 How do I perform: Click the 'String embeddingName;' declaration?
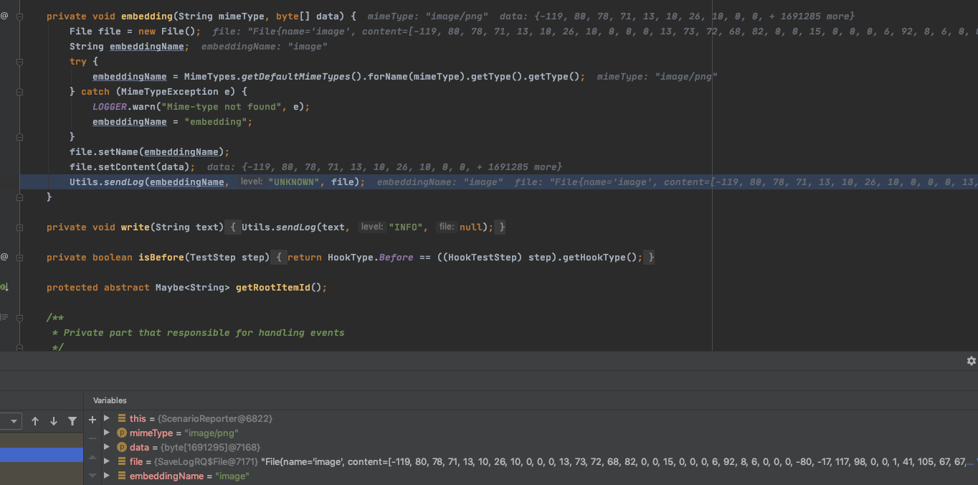coord(129,46)
